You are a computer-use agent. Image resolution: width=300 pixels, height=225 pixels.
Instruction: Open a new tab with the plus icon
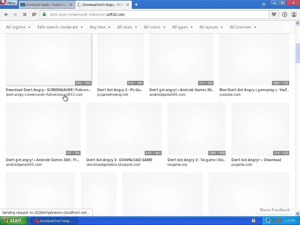[136, 5]
